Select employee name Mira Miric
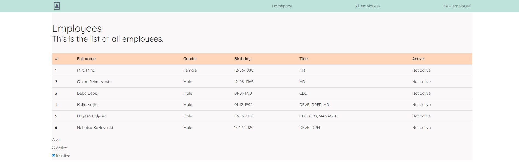Screen dimensions: 519x162 (x=86, y=70)
